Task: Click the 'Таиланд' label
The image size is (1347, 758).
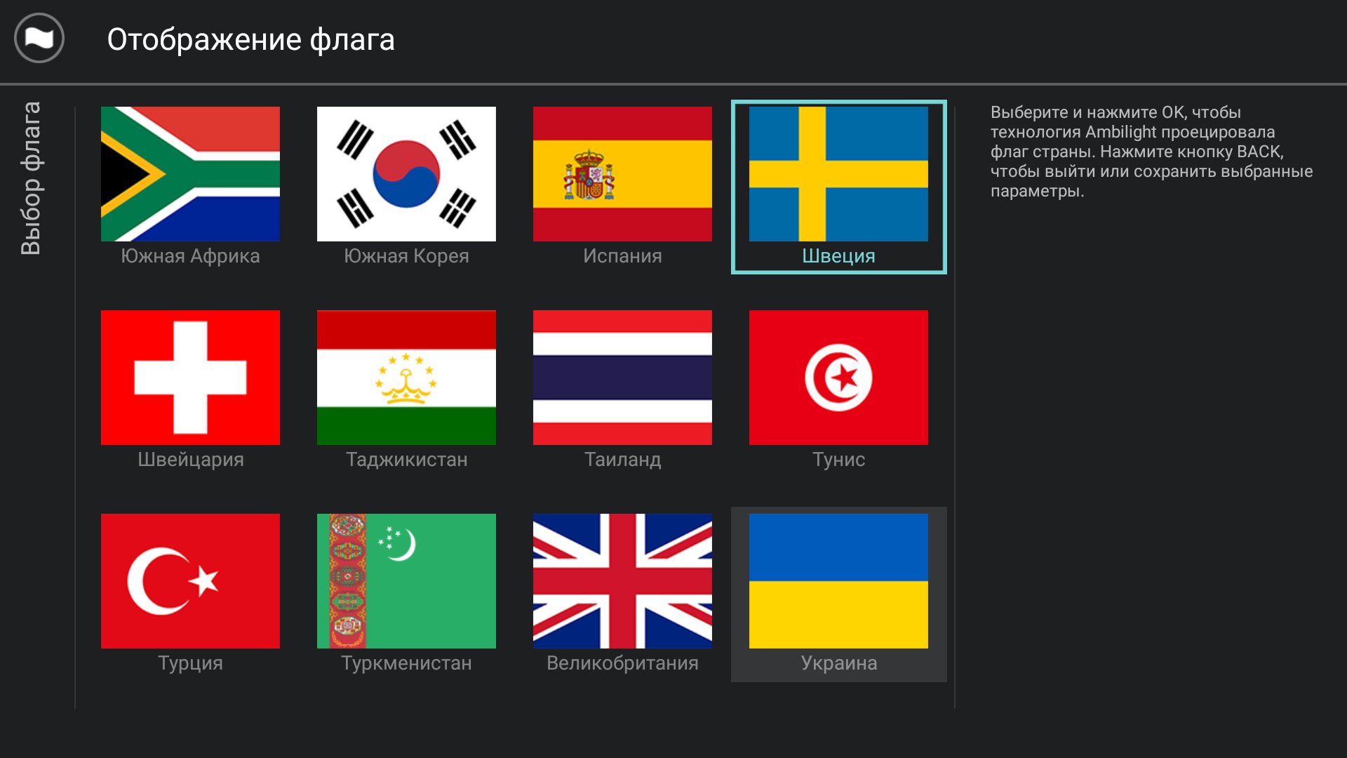Action: [x=622, y=460]
